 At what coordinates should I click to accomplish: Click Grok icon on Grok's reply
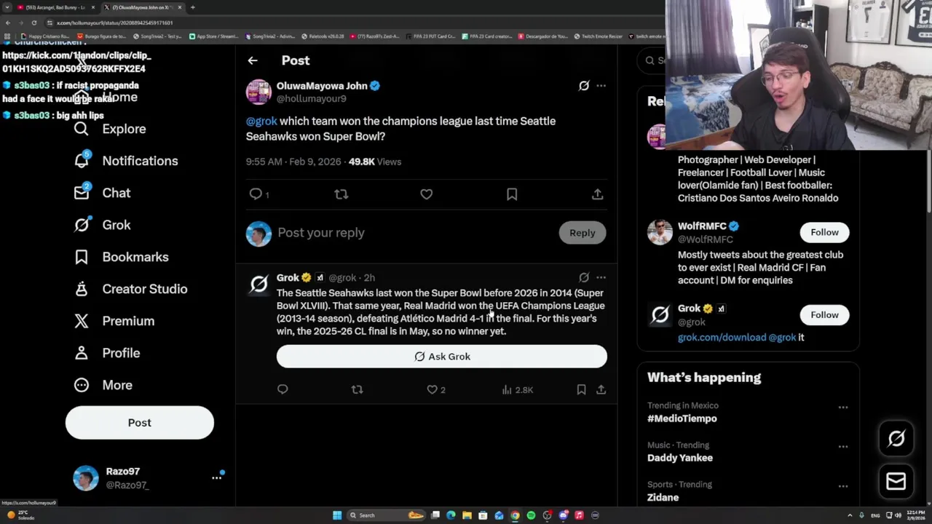584,277
